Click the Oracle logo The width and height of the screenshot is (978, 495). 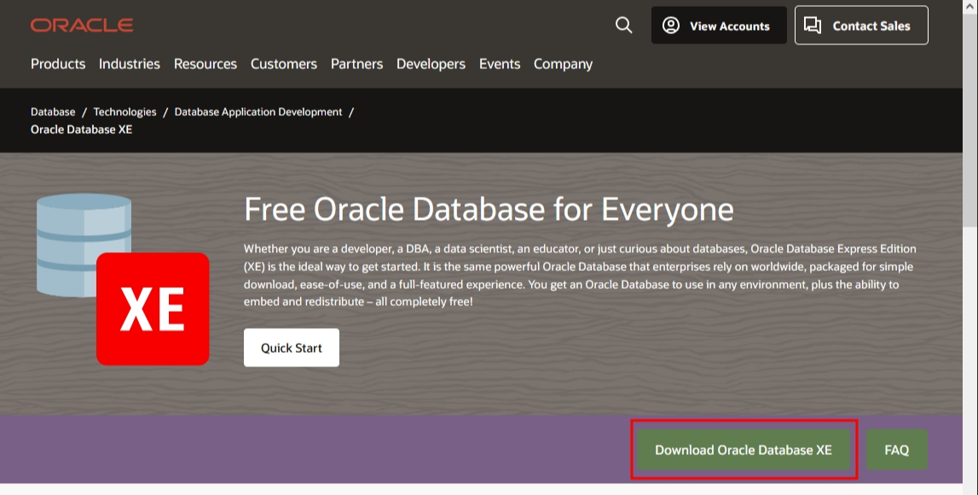click(82, 25)
